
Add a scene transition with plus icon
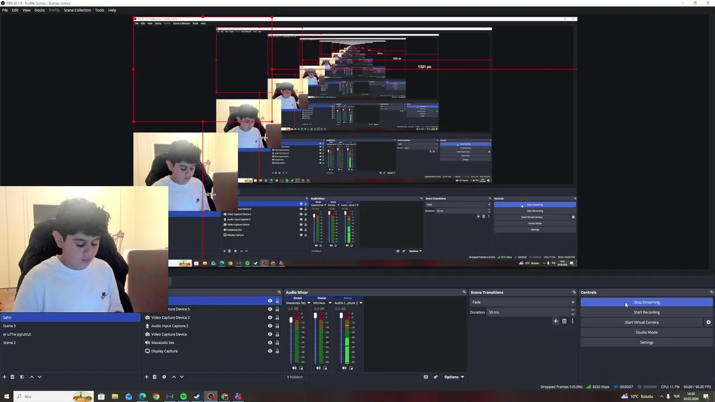[556, 321]
